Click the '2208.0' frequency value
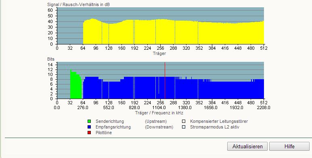 point(264,107)
